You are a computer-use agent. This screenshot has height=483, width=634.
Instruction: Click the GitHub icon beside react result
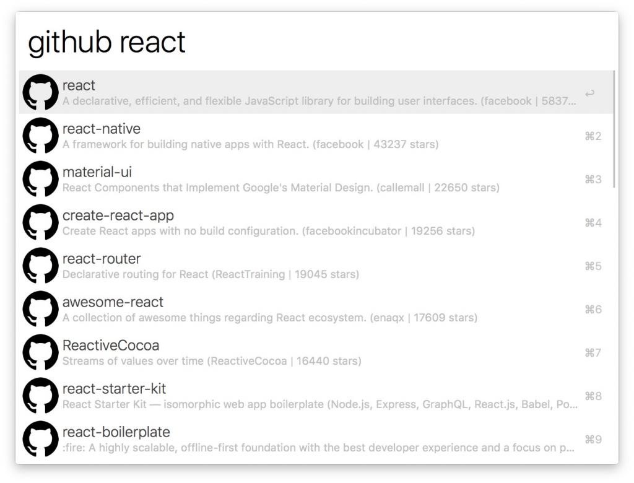(x=41, y=93)
